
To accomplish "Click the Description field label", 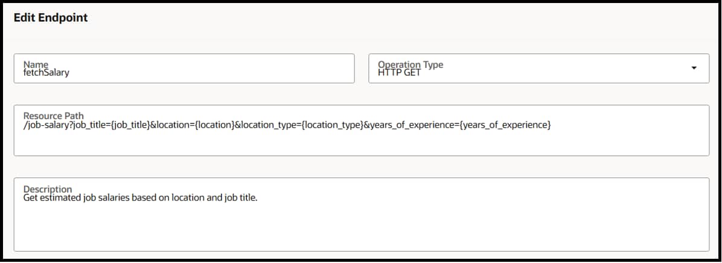I will click(x=48, y=189).
